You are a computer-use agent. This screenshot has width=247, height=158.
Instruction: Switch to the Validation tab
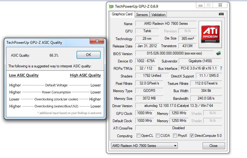pos(158,15)
